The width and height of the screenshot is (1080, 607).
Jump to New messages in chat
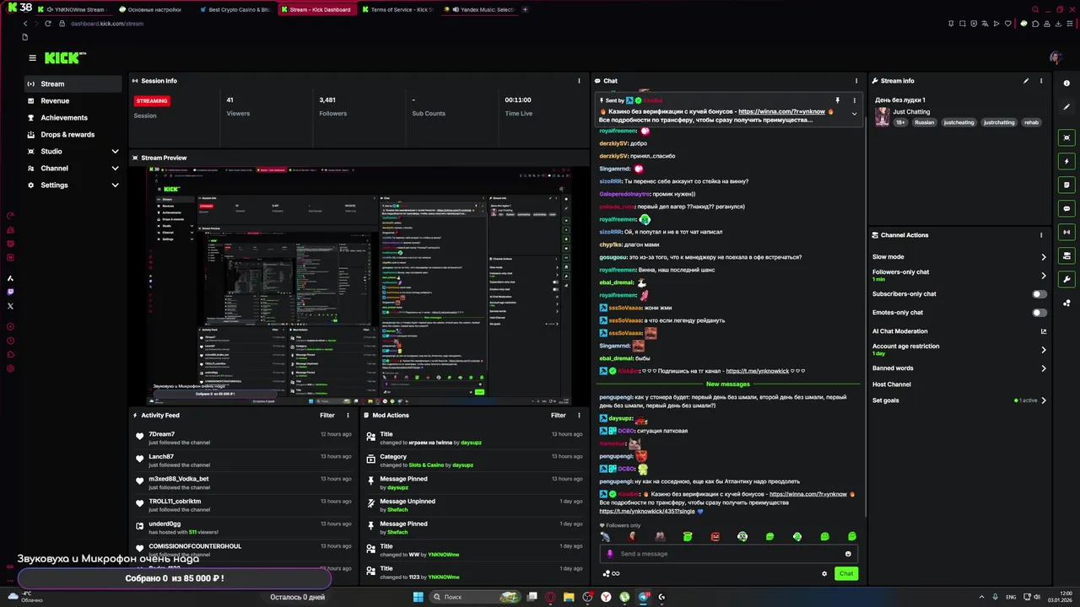pyautogui.click(x=727, y=384)
